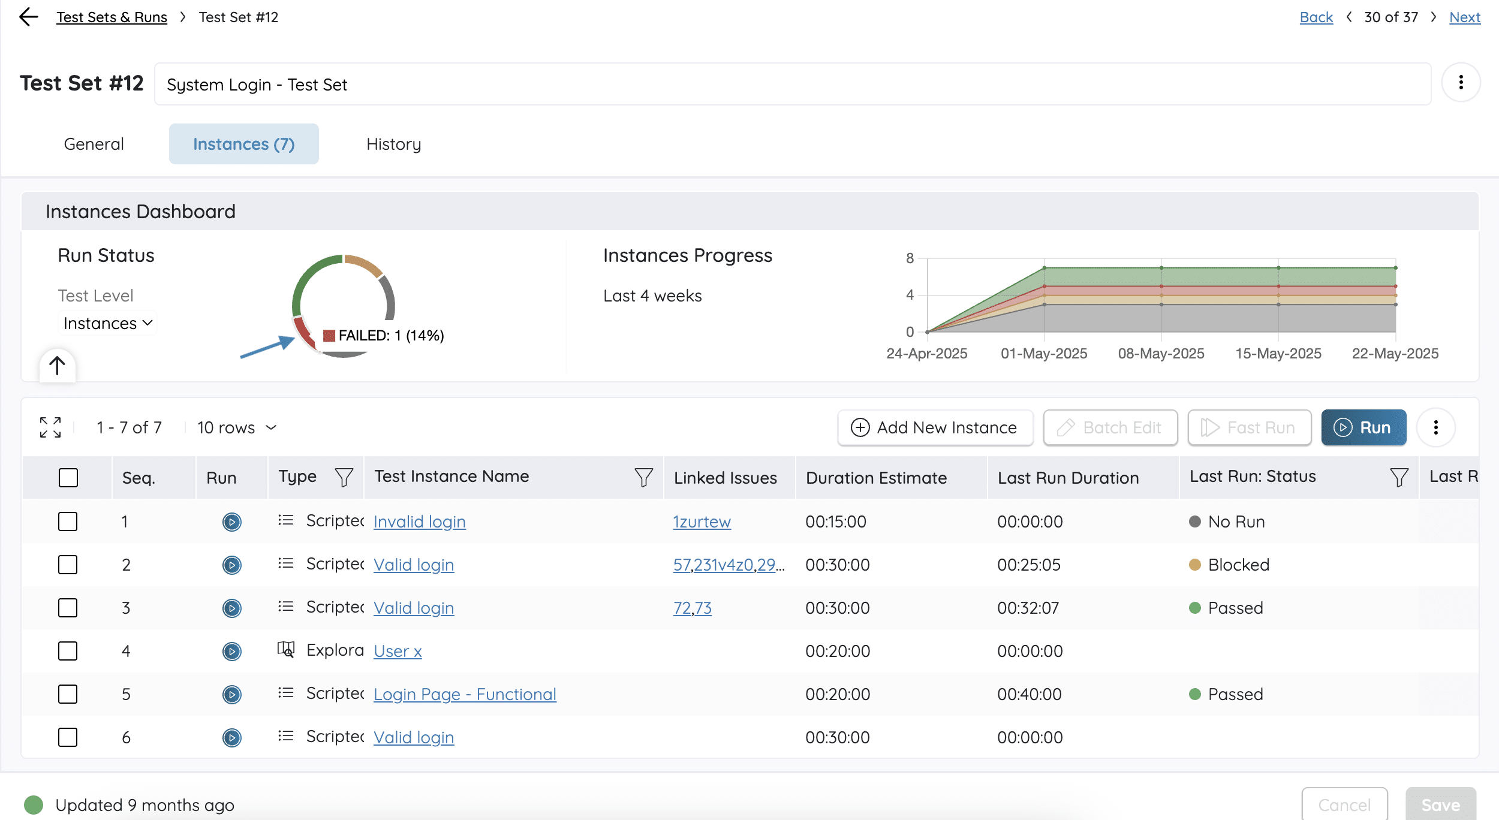Open the test set three-dot options menu
The height and width of the screenshot is (820, 1499).
1461,82
